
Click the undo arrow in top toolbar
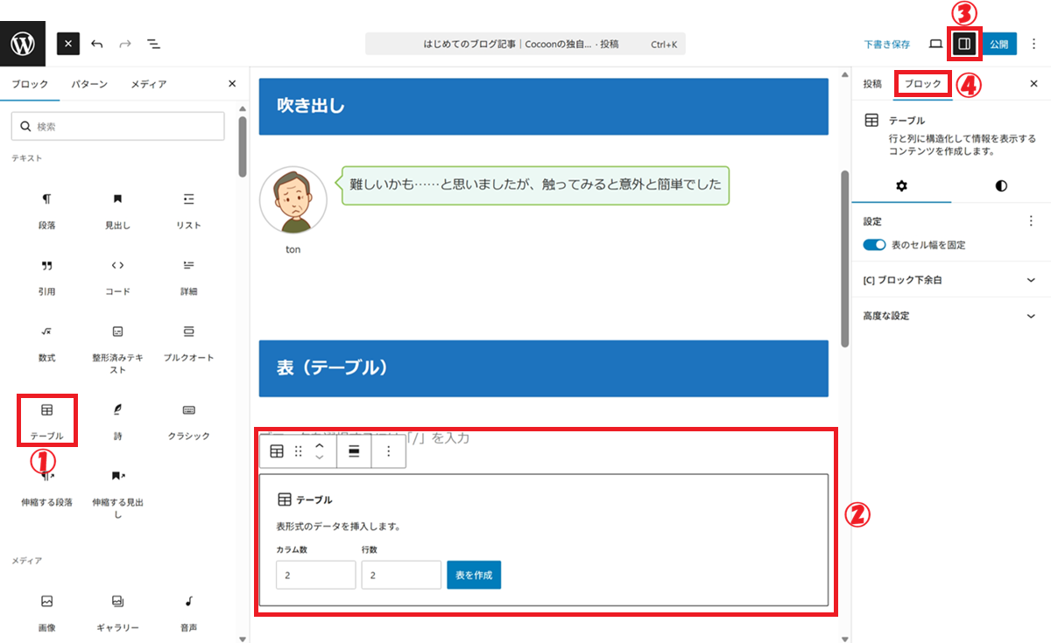point(96,44)
